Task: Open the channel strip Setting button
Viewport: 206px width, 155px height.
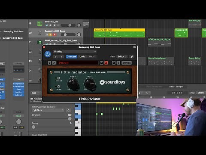Action: 18,63
